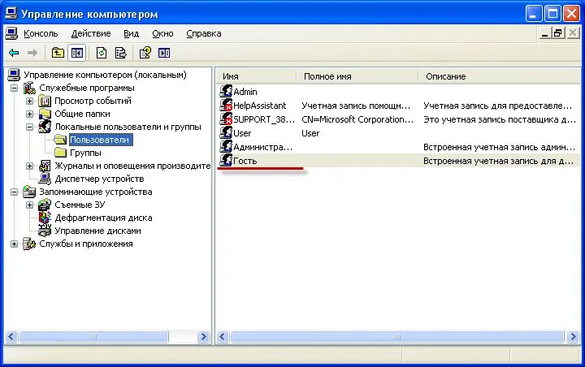Image resolution: width=585 pixels, height=367 pixels.
Task: Collapse Локальные пользователи и группы node
Action: (x=29, y=127)
